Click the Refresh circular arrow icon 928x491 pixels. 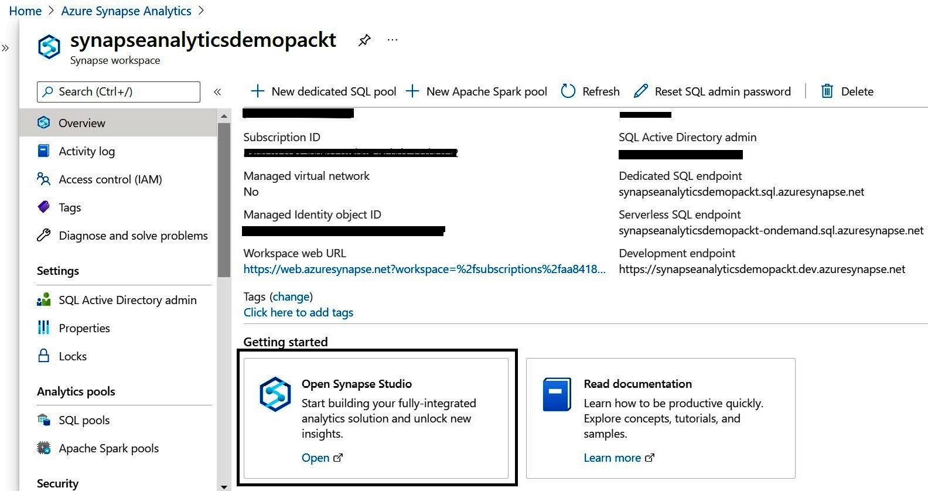click(568, 91)
